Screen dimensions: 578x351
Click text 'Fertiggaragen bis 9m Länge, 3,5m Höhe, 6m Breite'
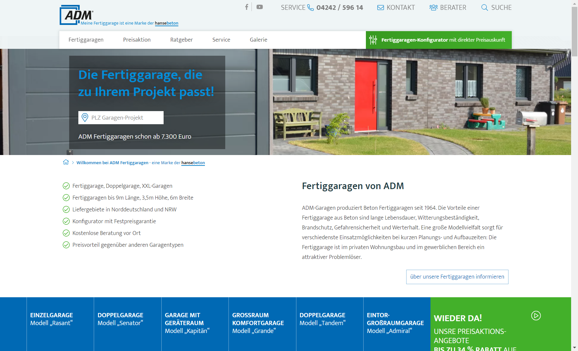click(x=133, y=198)
